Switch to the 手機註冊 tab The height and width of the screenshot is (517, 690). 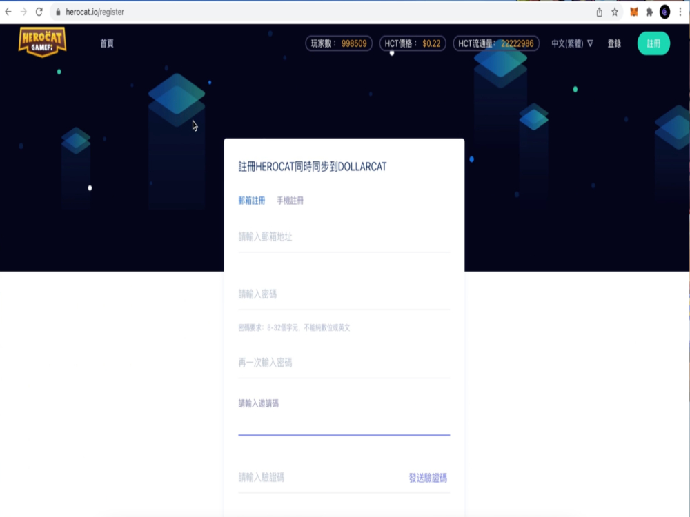pyautogui.click(x=290, y=201)
